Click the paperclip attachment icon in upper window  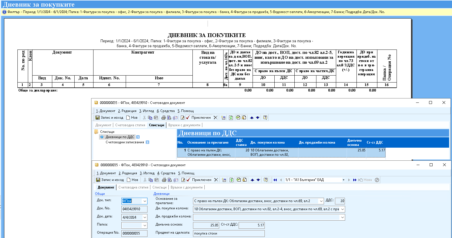175,118
